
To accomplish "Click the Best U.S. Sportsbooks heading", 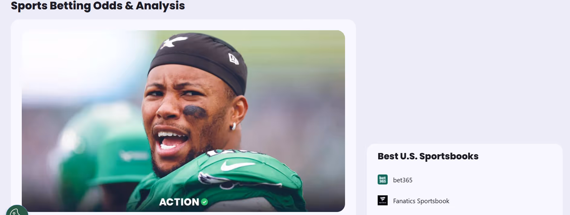I will click(428, 156).
